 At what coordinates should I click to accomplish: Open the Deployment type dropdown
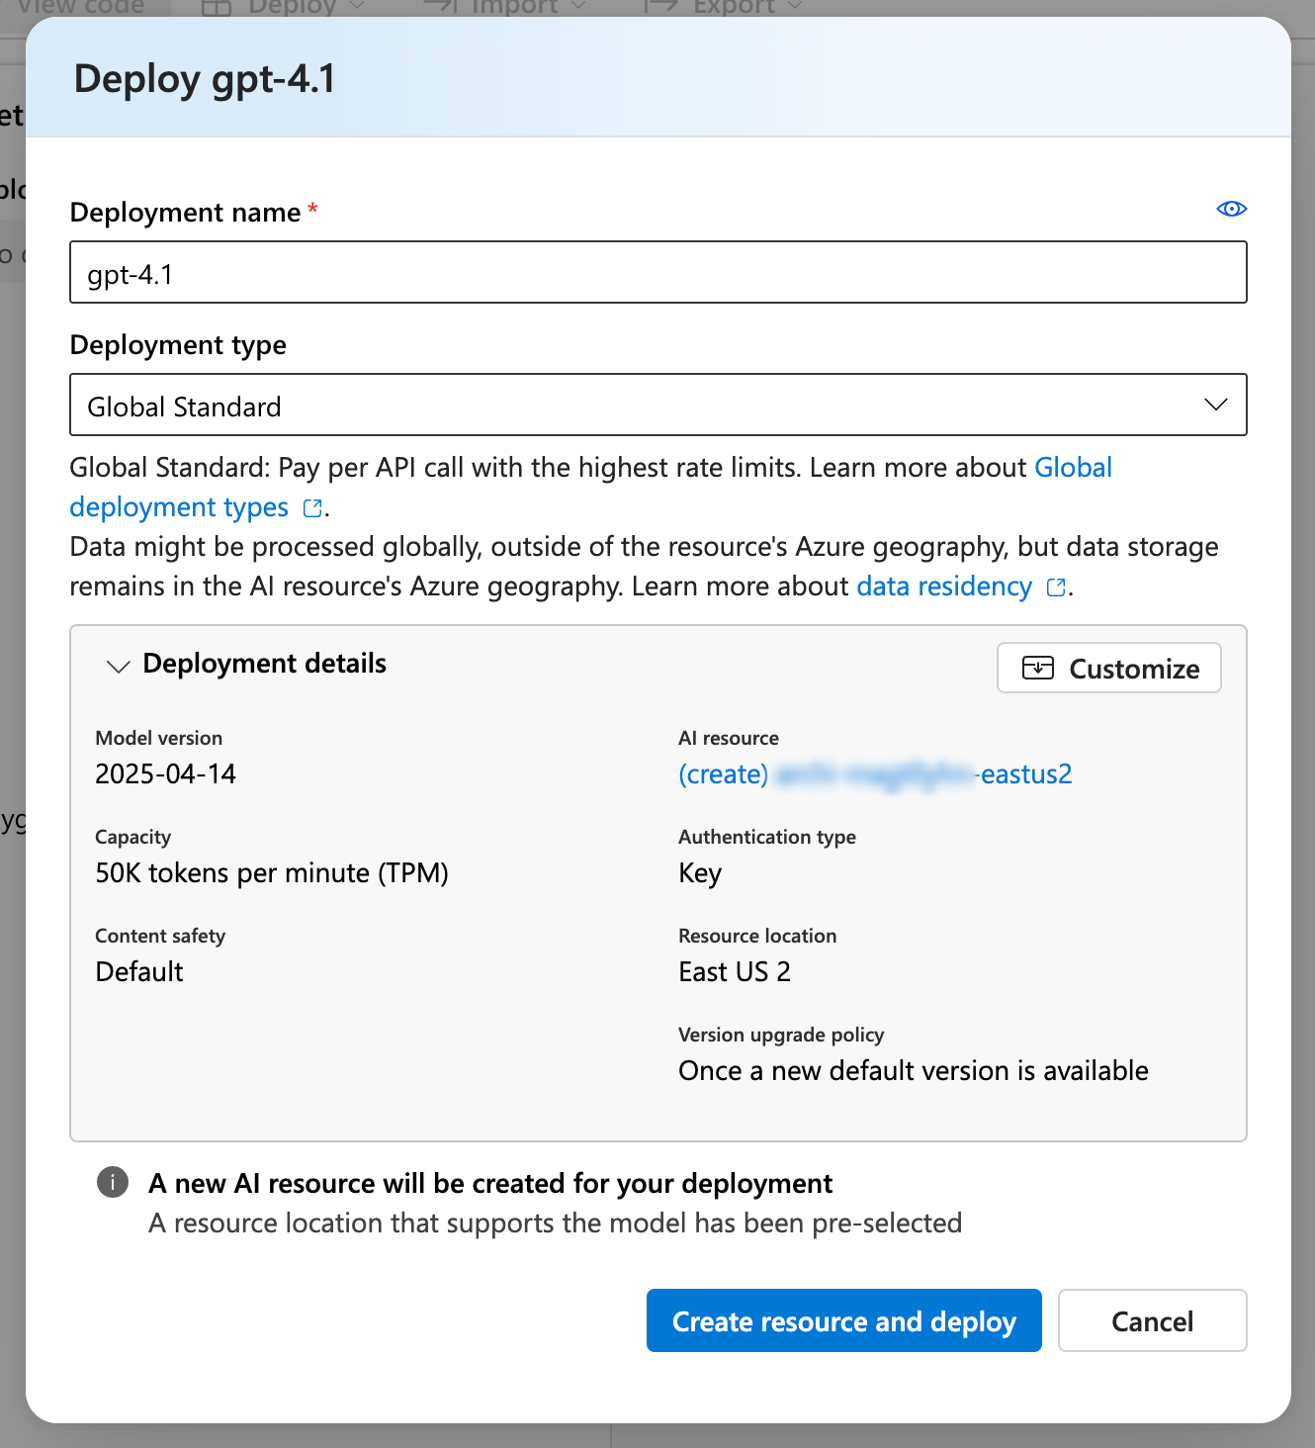click(657, 405)
